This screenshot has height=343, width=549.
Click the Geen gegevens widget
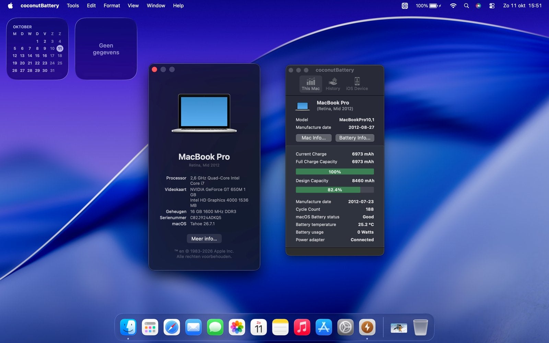tap(106, 49)
